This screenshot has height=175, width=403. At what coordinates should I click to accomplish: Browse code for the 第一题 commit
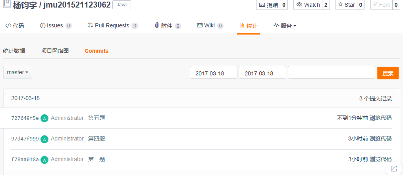[381, 159]
